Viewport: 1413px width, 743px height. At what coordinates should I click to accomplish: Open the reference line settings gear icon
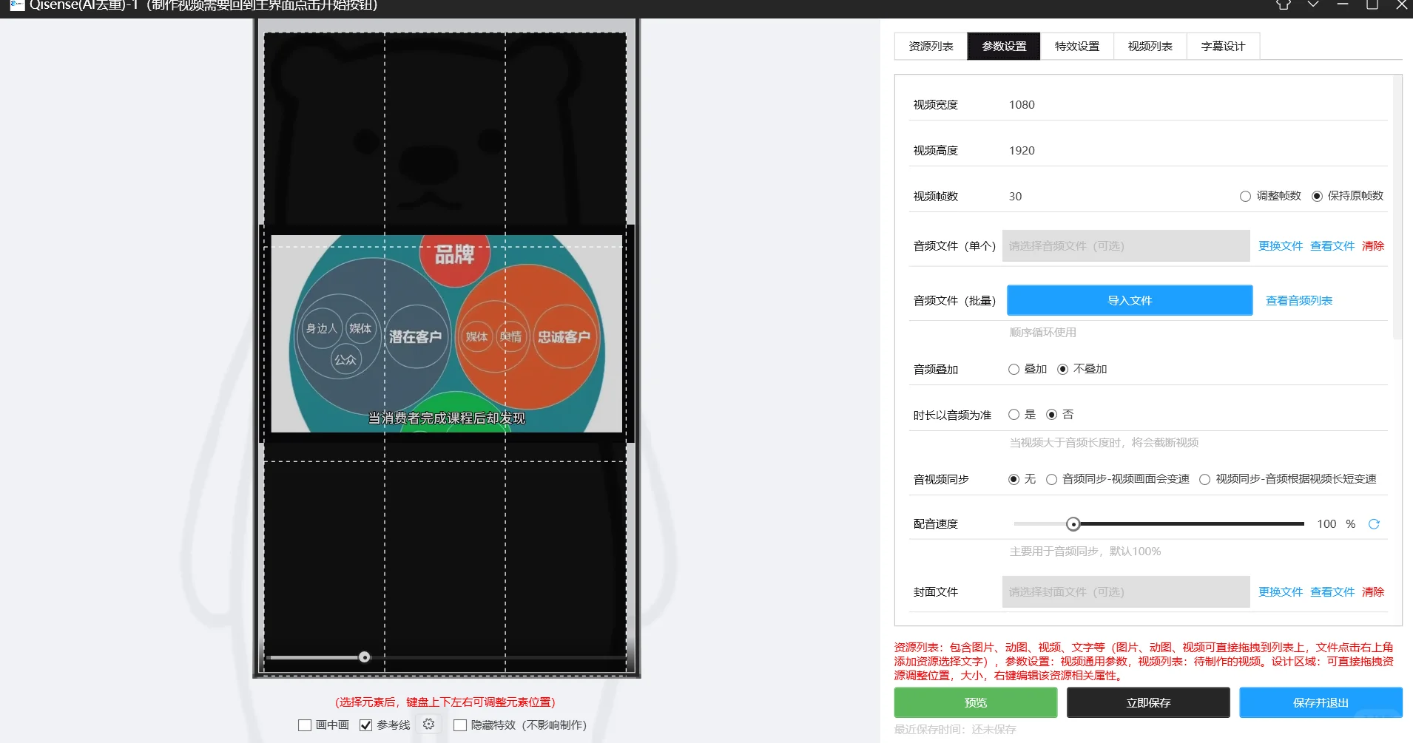(429, 725)
